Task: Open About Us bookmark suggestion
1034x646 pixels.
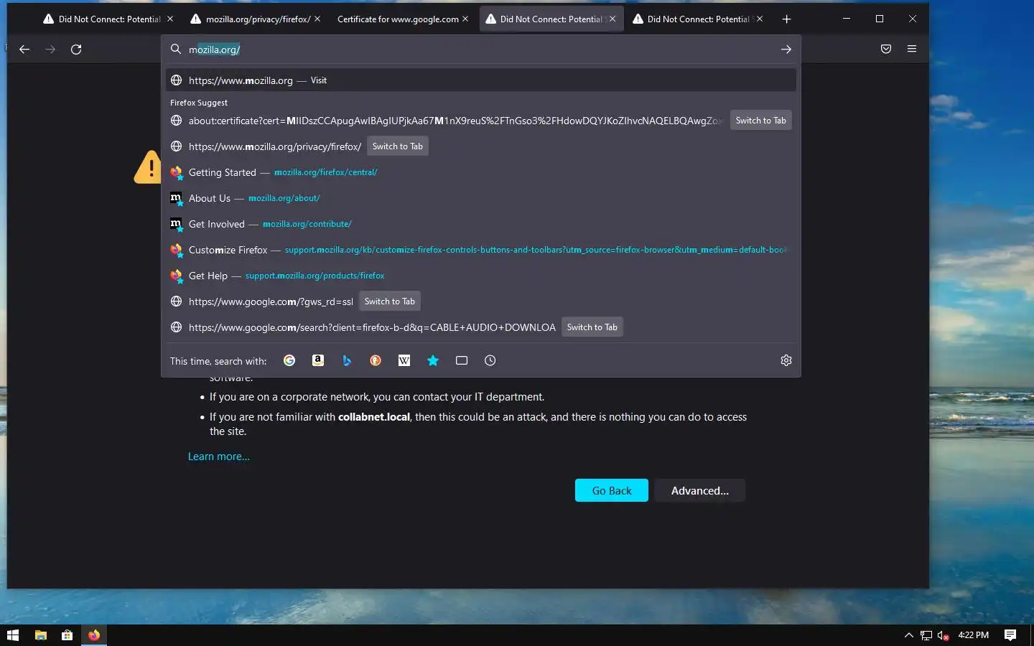Action: [x=481, y=198]
